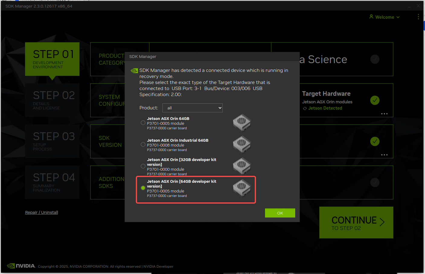This screenshot has width=425, height=274.
Task: Go to Step 04 Summary Finalization
Action: [52, 182]
